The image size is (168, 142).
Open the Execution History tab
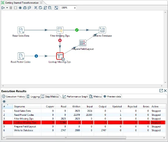(x=14, y=96)
